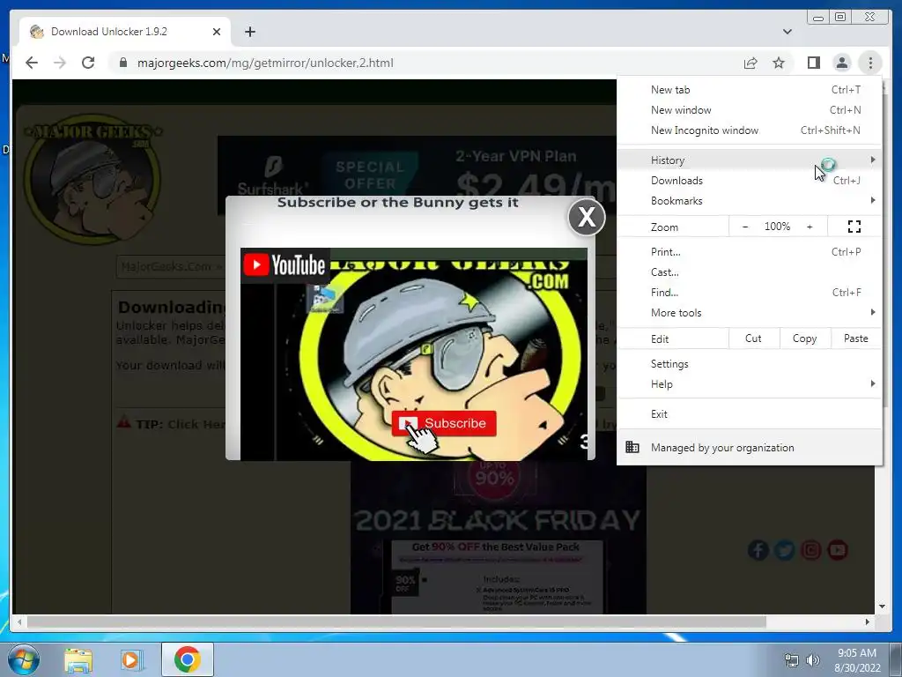The height and width of the screenshot is (677, 902).
Task: Select Cast... menu item
Action: (750, 272)
